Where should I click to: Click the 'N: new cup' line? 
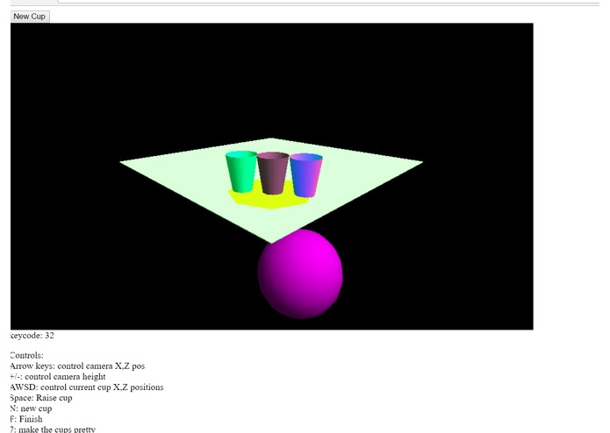31,408
